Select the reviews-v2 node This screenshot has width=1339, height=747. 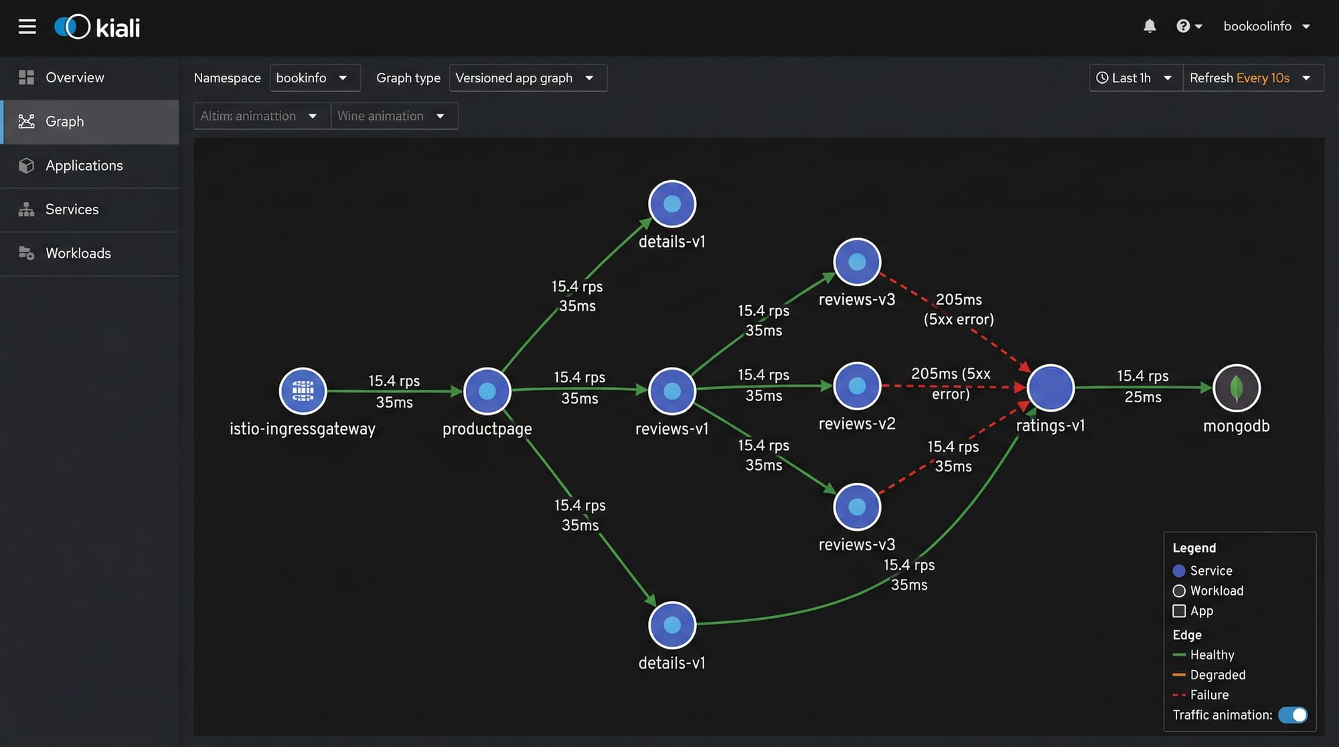tap(856, 386)
